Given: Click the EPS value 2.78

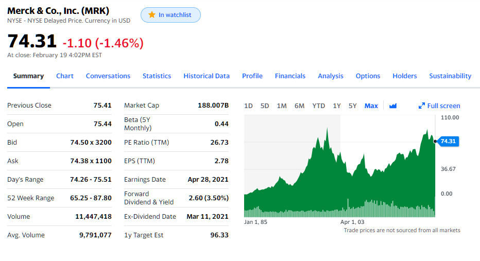Looking at the screenshot, I should click(x=221, y=161).
